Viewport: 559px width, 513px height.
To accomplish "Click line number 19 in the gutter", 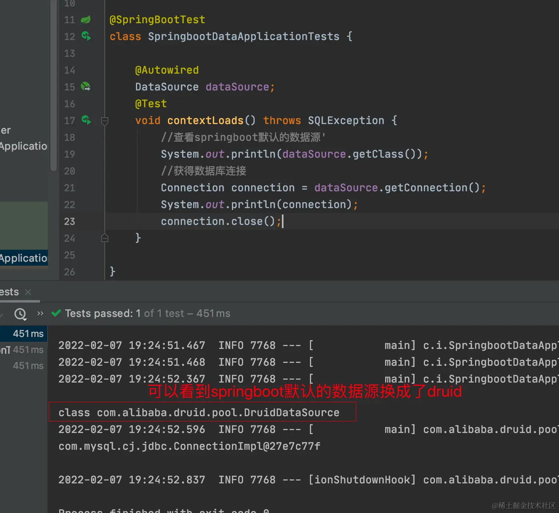I will 70,154.
